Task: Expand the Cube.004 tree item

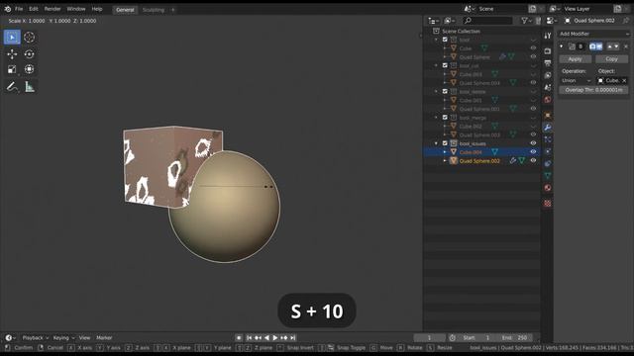Action: pos(445,152)
